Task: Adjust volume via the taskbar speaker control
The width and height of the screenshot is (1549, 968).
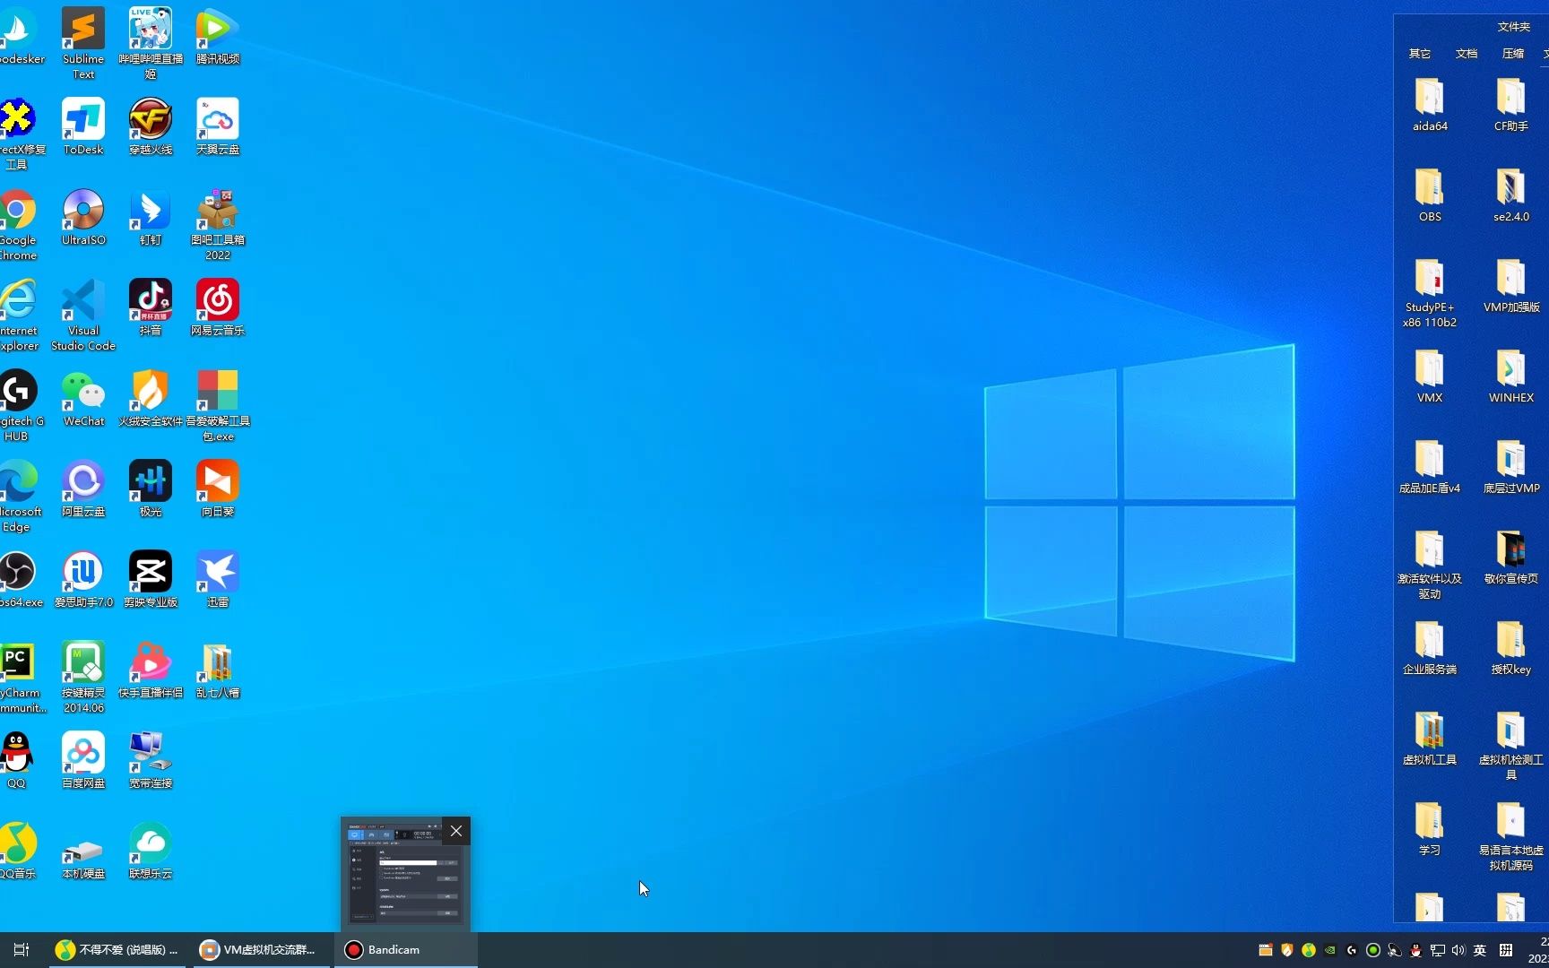Action: pos(1458,950)
